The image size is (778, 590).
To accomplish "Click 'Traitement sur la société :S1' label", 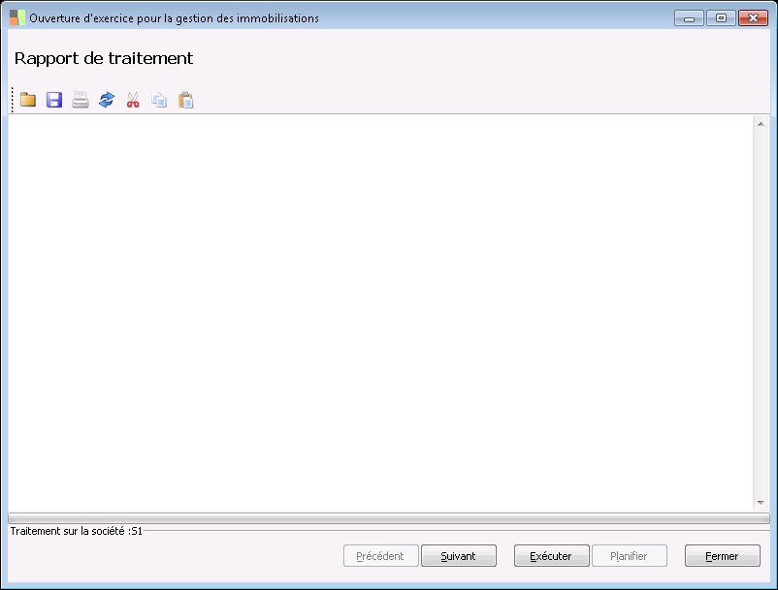I will [x=77, y=531].
